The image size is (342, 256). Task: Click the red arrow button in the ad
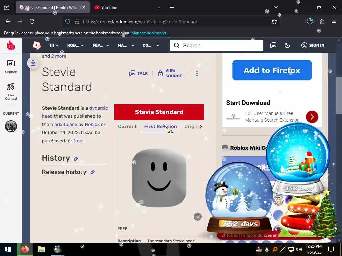[x=312, y=117]
